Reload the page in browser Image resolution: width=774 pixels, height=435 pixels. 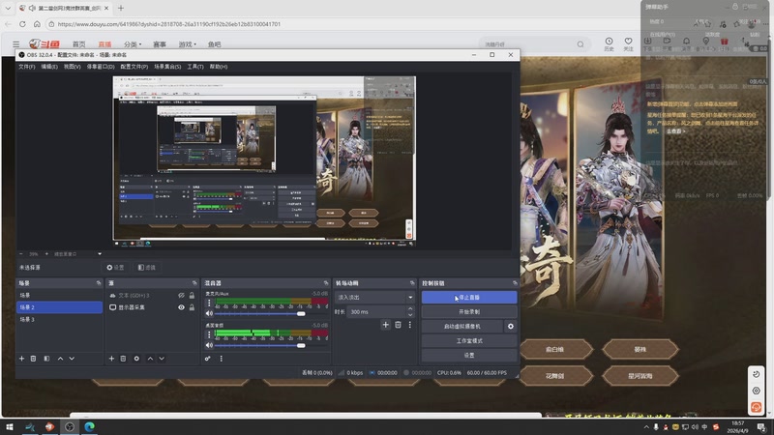[22, 23]
